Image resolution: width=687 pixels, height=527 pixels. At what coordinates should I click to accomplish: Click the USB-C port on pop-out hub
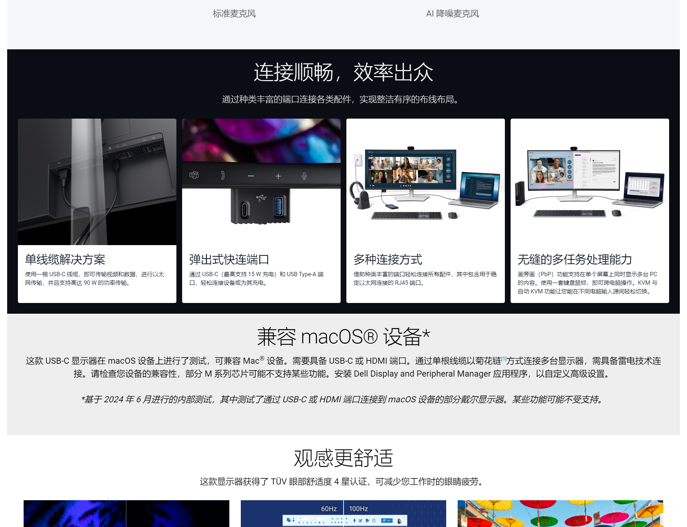[x=244, y=209]
